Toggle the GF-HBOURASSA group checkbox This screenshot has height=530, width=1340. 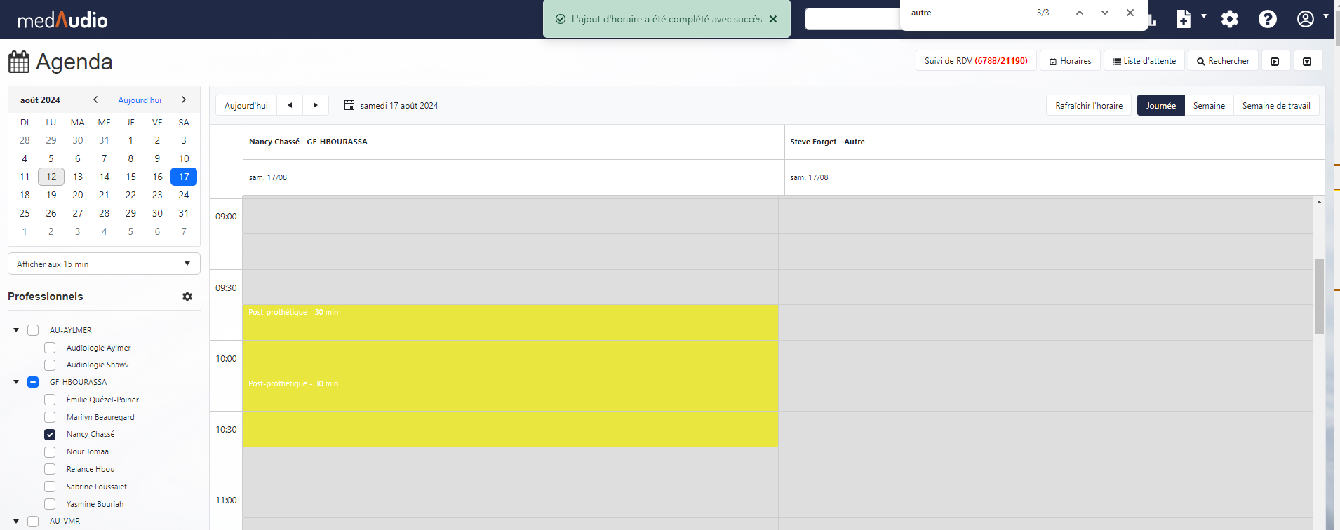coord(33,382)
